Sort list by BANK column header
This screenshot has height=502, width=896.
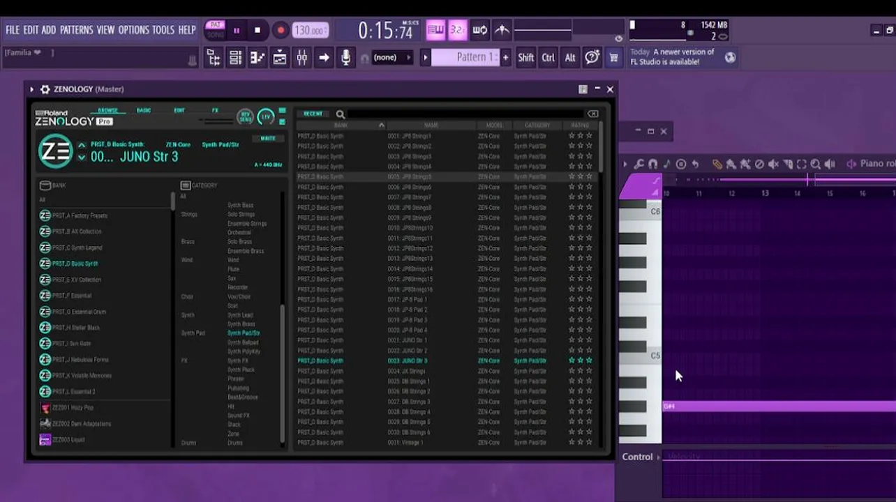pos(341,125)
